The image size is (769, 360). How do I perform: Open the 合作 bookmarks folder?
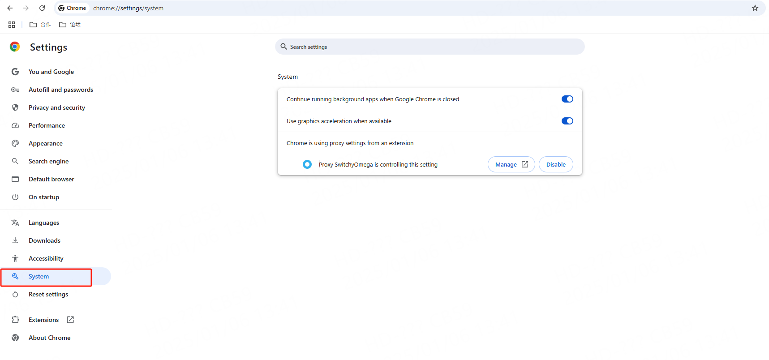pyautogui.click(x=40, y=25)
